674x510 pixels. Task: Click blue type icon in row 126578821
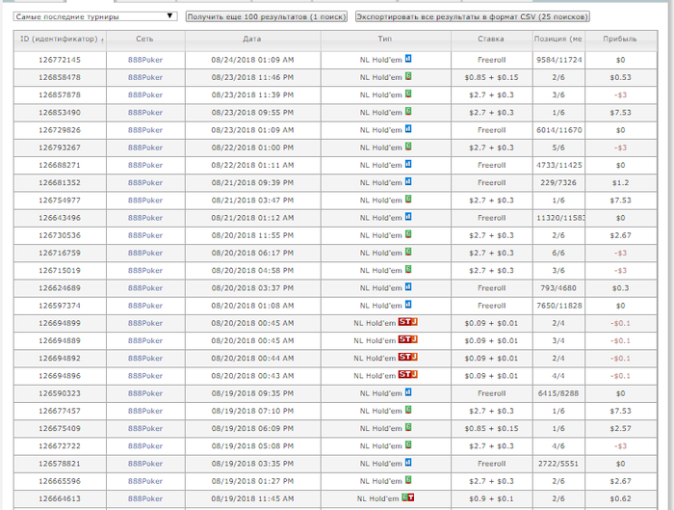click(408, 463)
